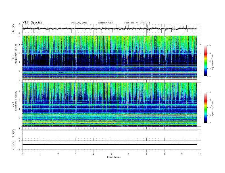Select the "start UT = 14:40:1" text
This screenshot has width=225, height=173.
pyautogui.click(x=137, y=23)
